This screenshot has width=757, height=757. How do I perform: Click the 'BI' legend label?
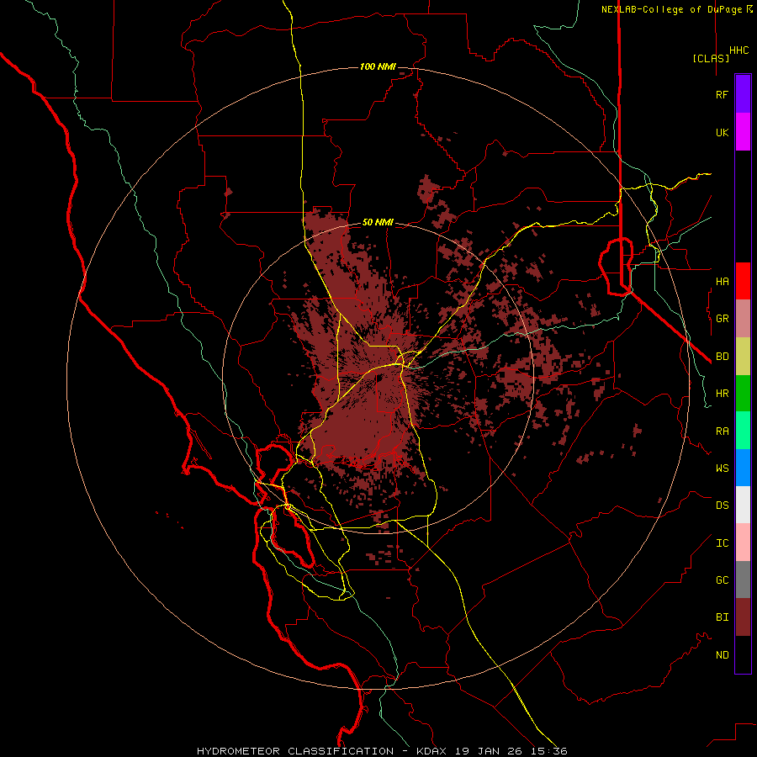[722, 617]
